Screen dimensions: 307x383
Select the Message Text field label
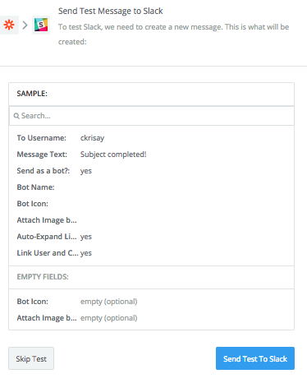tap(42, 155)
